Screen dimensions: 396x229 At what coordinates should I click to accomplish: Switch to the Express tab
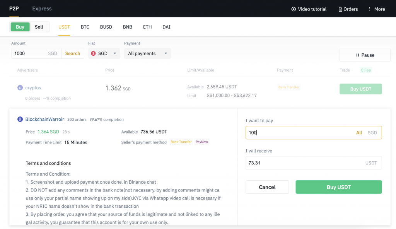42,9
